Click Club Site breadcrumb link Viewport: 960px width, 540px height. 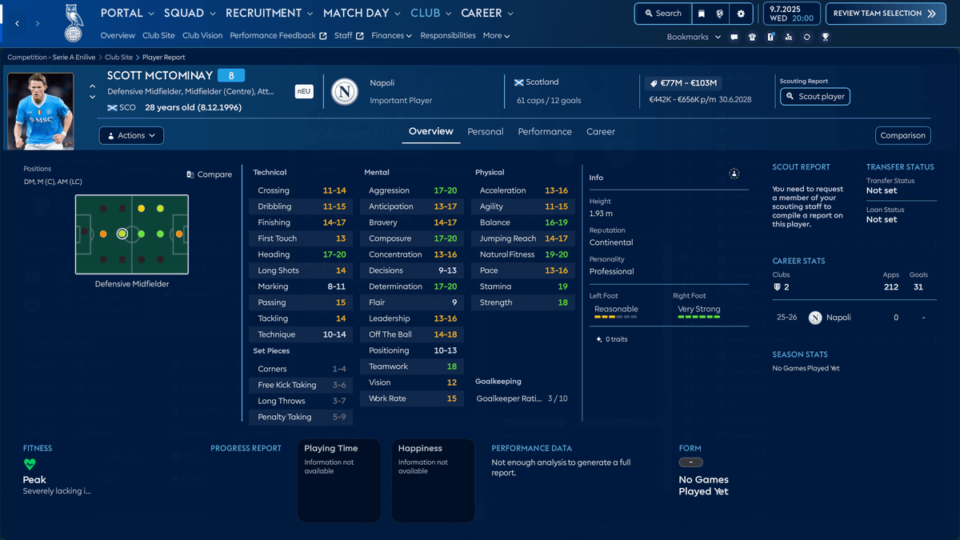click(x=118, y=58)
